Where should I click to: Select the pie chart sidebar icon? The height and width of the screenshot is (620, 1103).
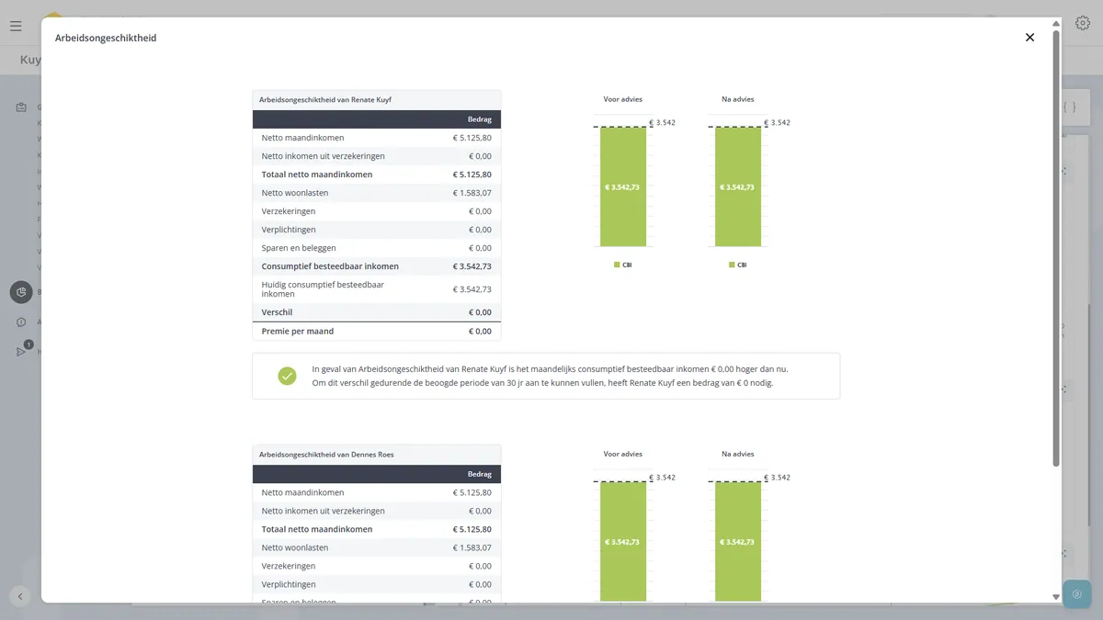[21, 292]
